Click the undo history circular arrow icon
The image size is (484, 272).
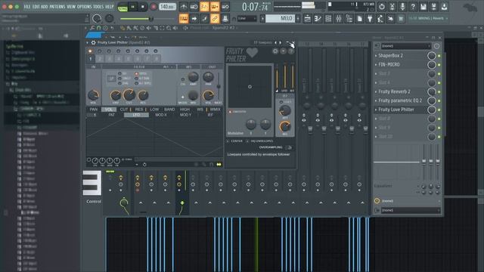(x=382, y=7)
